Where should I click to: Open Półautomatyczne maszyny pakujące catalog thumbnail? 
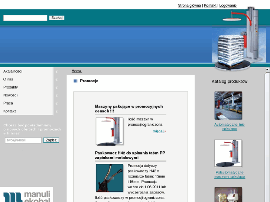tap(228, 153)
